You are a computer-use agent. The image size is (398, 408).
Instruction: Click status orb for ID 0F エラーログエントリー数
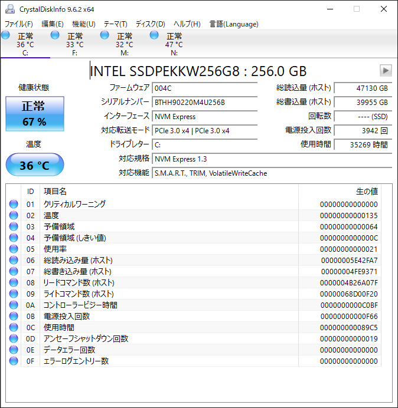(x=14, y=361)
